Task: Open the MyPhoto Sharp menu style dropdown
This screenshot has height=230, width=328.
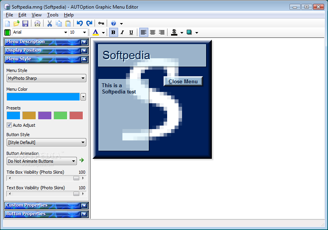Action: [46, 78]
